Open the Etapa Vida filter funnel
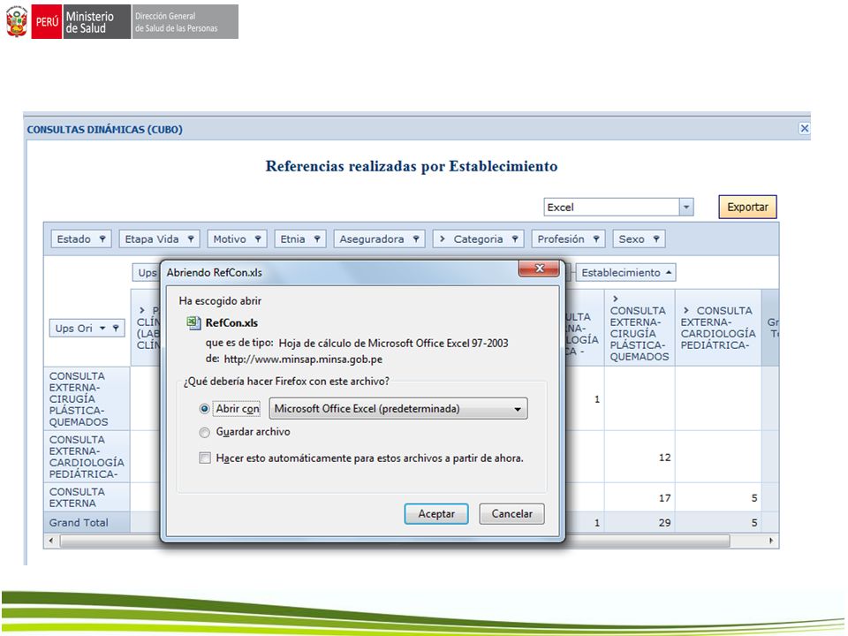This screenshot has height=636, width=848. [191, 239]
